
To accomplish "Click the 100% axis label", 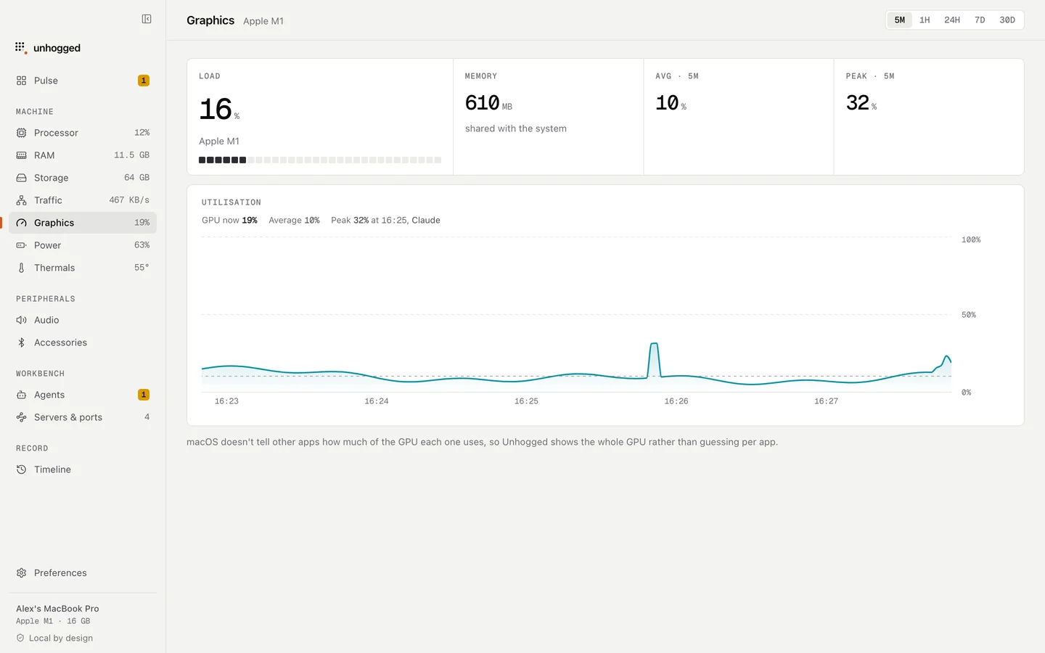I will tap(971, 239).
